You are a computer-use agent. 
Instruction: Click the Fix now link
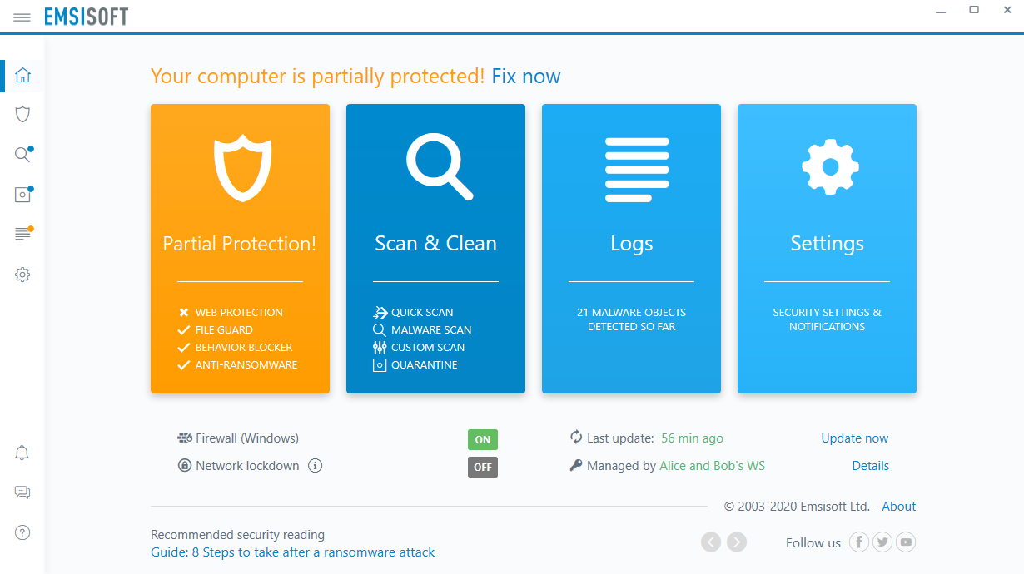(x=526, y=77)
